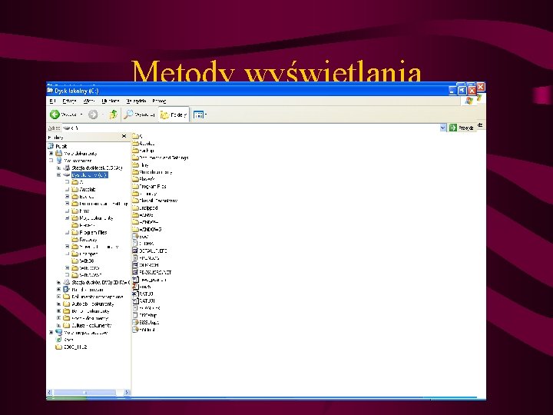The height and width of the screenshot is (415, 553).
Task: Open the Edycja menu
Action: click(x=69, y=101)
